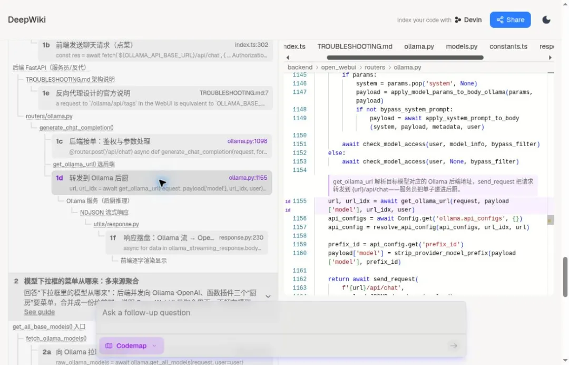Click the routers/ollama.py tree node
This screenshot has width=569, height=365.
tap(49, 116)
